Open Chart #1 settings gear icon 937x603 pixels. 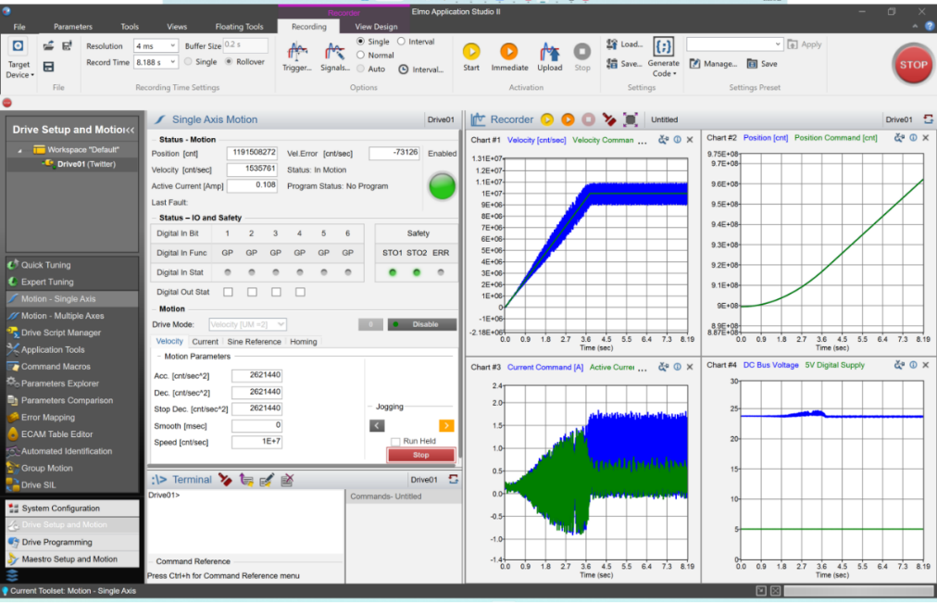[x=663, y=140]
